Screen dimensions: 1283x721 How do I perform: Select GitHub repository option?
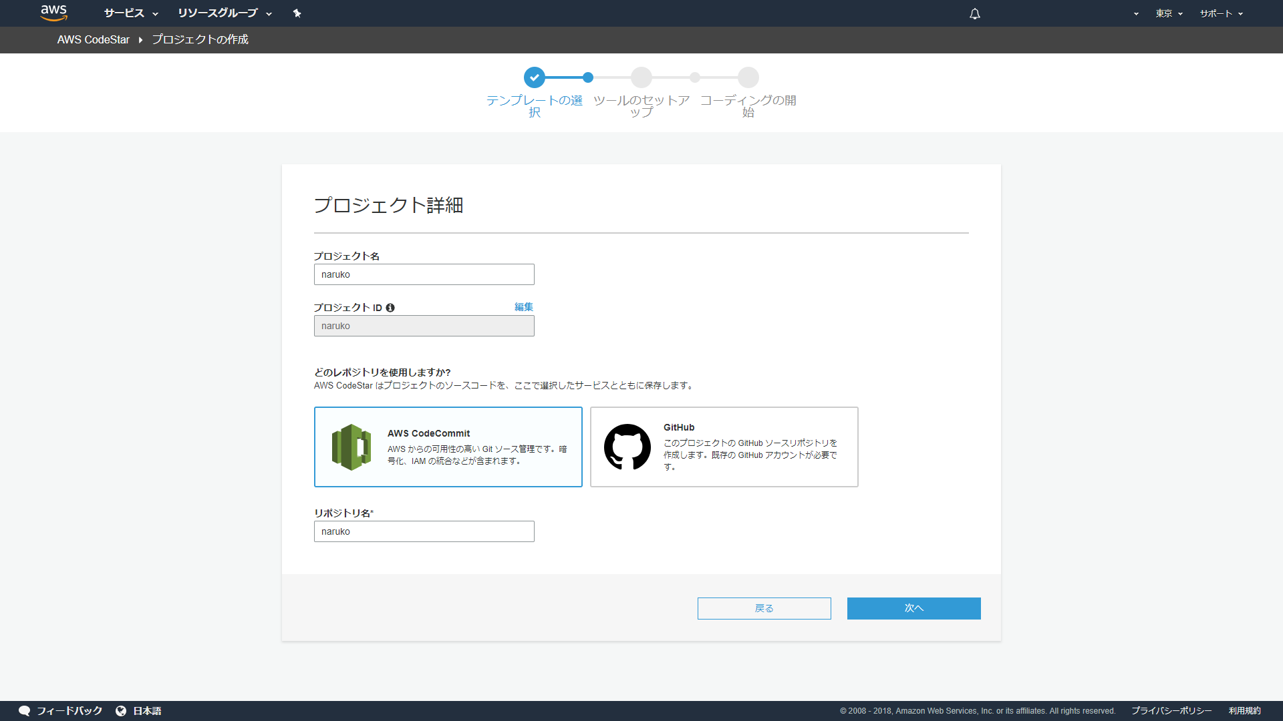[724, 447]
